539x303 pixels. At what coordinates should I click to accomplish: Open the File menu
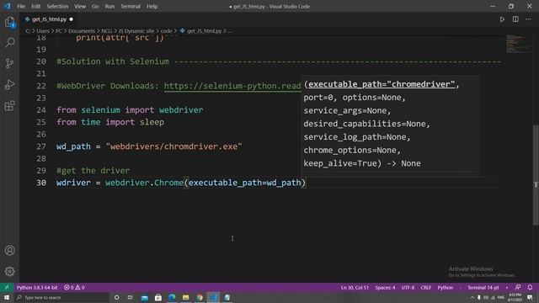click(21, 6)
